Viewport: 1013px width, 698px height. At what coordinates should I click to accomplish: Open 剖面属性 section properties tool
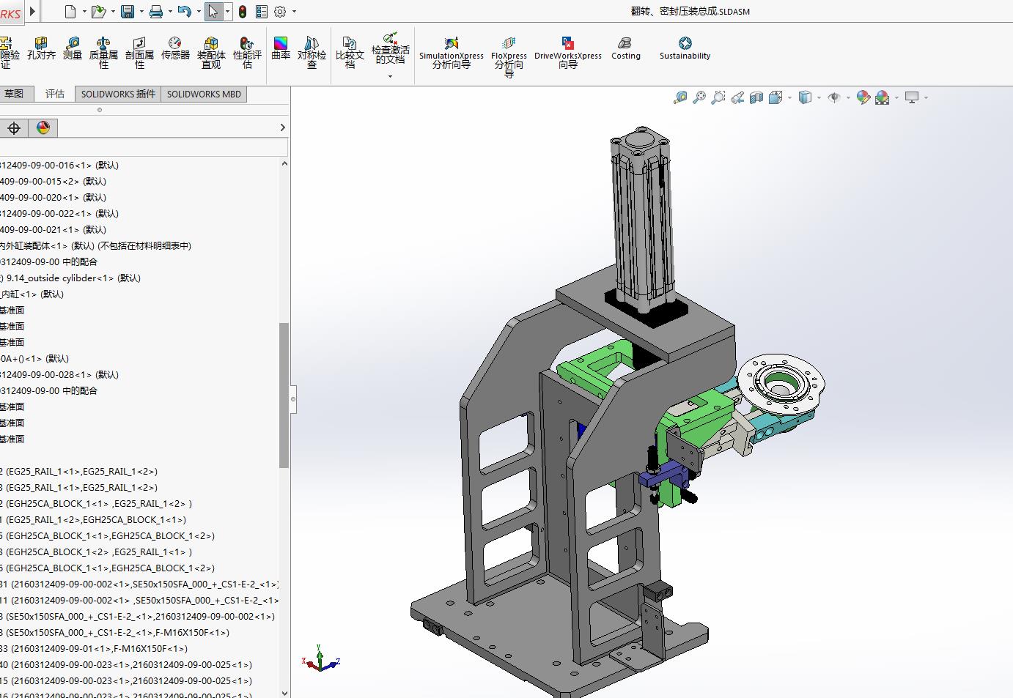click(x=139, y=53)
